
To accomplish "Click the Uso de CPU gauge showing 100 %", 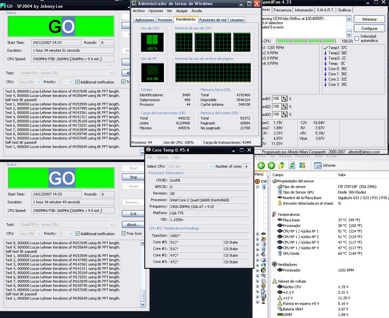I will 152,42.
